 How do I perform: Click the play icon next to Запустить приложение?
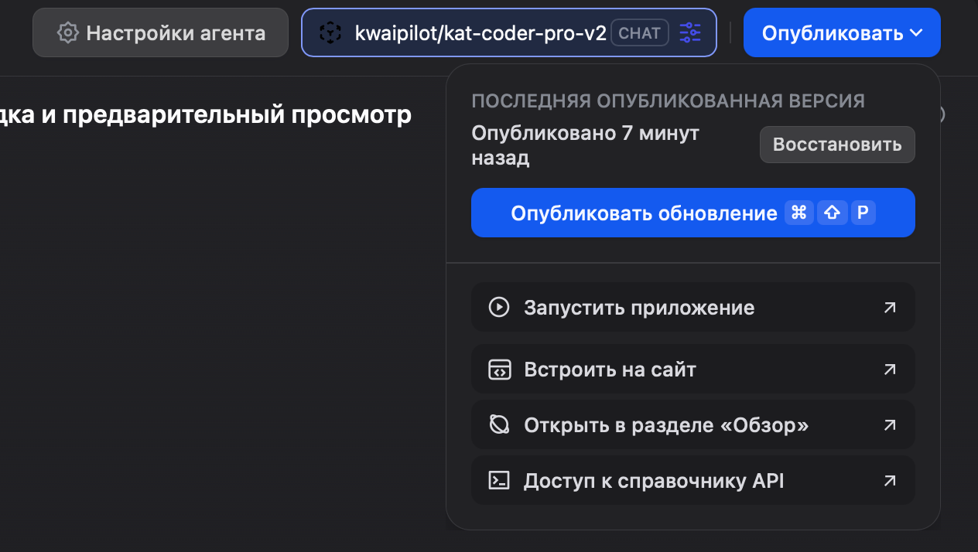501,307
